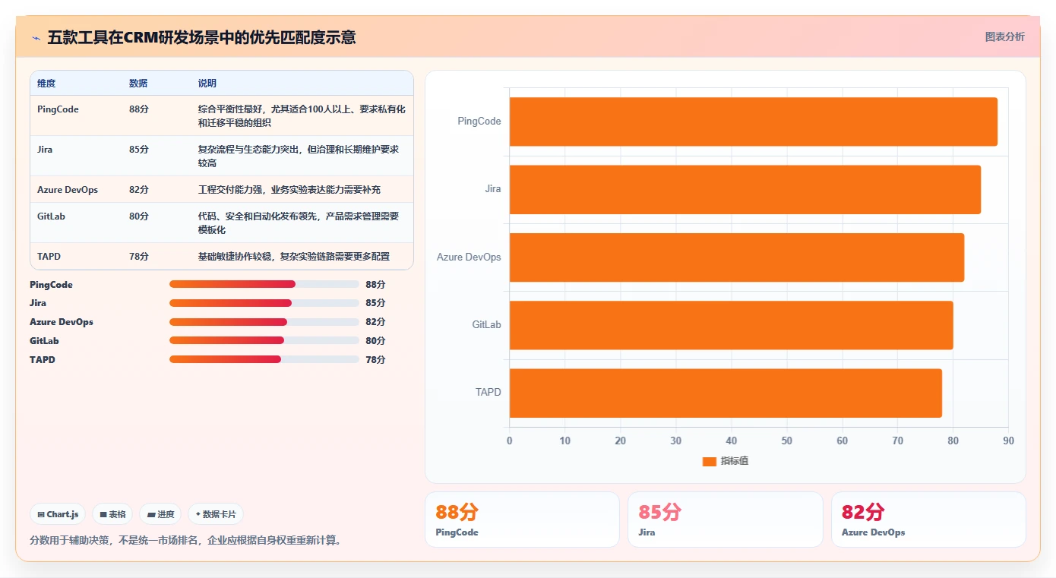
Task: Click the description starting 复杂流程与生态能力突出
Action: [299, 156]
